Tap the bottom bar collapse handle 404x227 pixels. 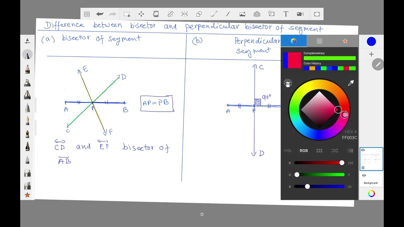202,214
